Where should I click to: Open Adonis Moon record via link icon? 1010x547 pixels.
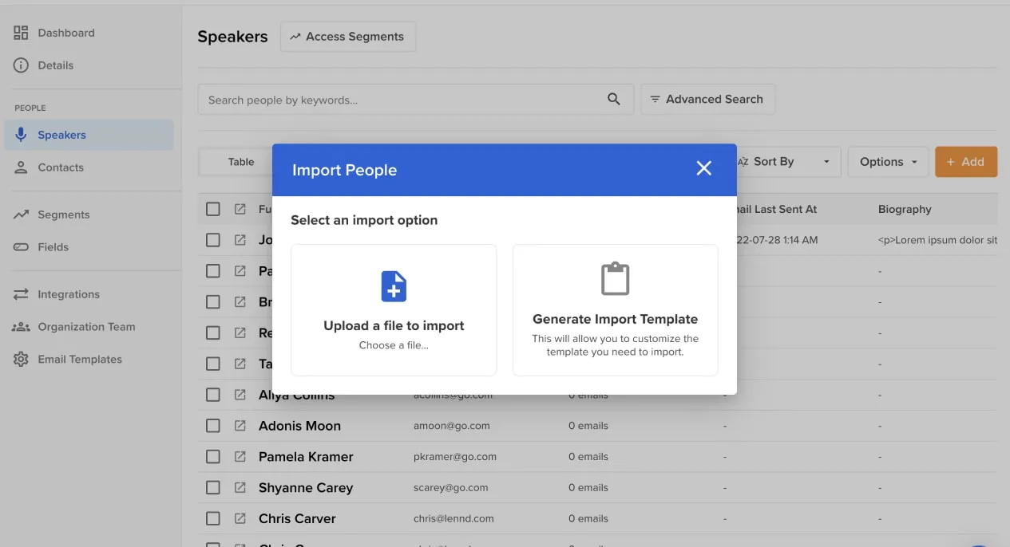[x=240, y=426]
